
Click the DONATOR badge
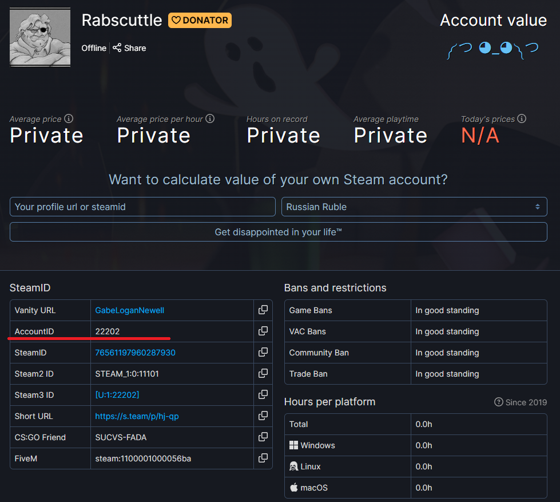tap(200, 21)
